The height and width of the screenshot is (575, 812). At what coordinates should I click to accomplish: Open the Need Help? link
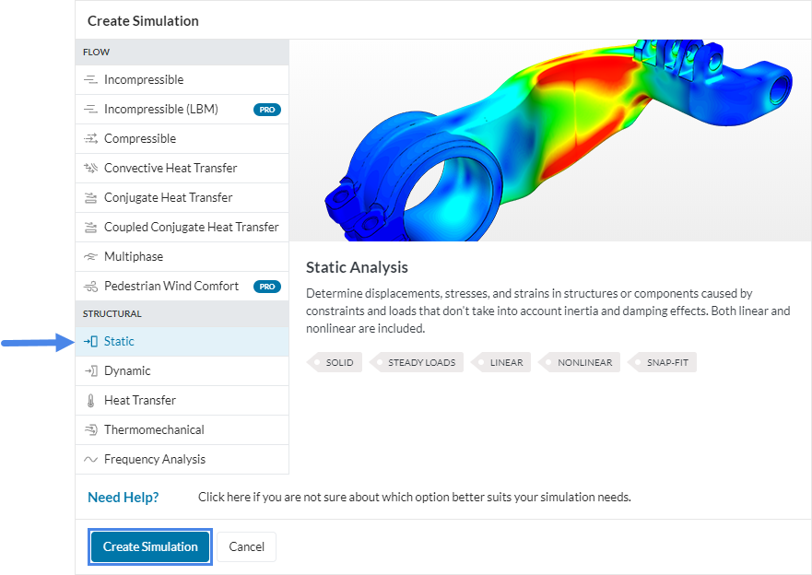[x=123, y=498]
